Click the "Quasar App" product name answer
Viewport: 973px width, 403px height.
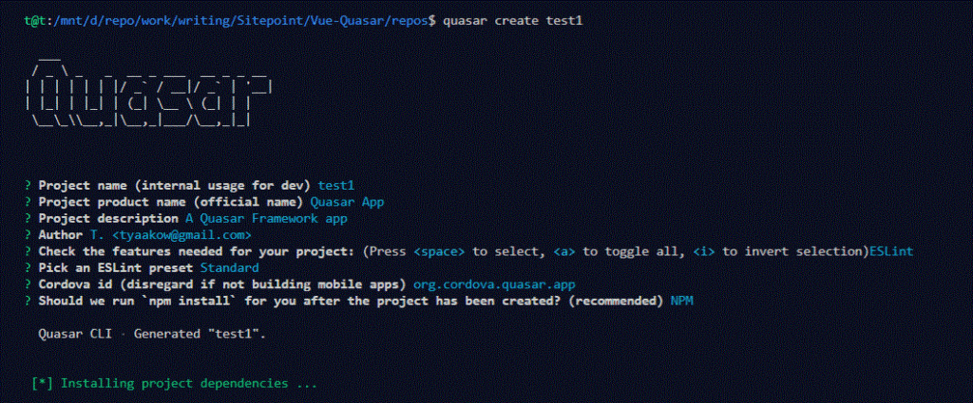point(348,202)
